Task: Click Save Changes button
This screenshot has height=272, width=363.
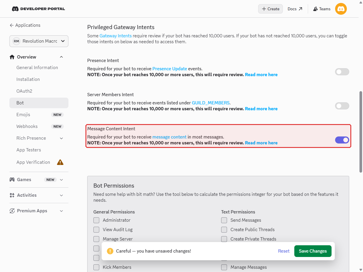Action: click(313, 251)
